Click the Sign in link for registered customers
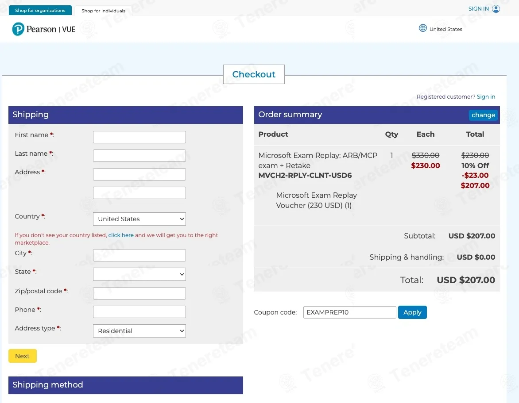Image resolution: width=519 pixels, height=403 pixels. point(486,96)
